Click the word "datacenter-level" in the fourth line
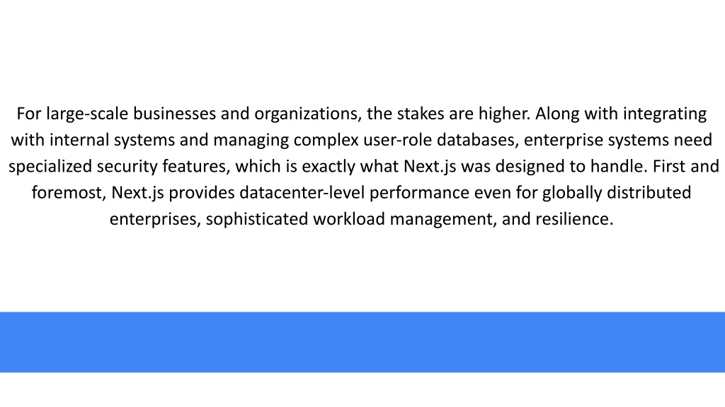Screen dimensions: 725x407 coord(302,192)
